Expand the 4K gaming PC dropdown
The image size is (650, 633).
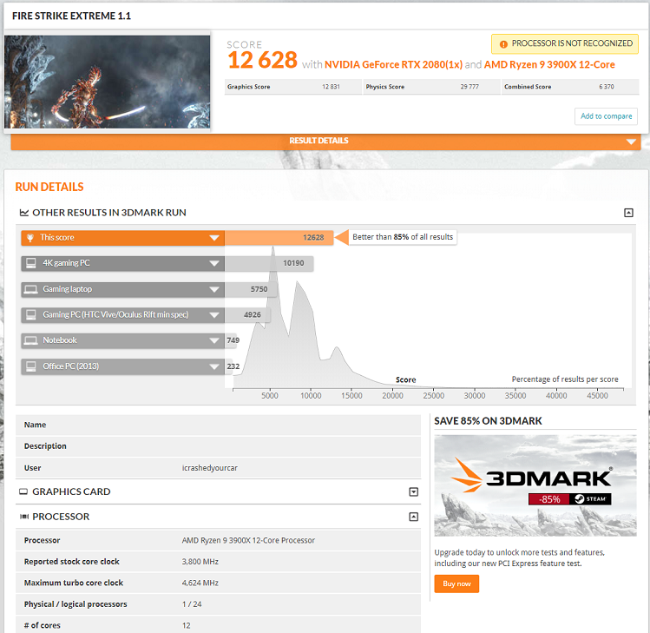(x=214, y=263)
